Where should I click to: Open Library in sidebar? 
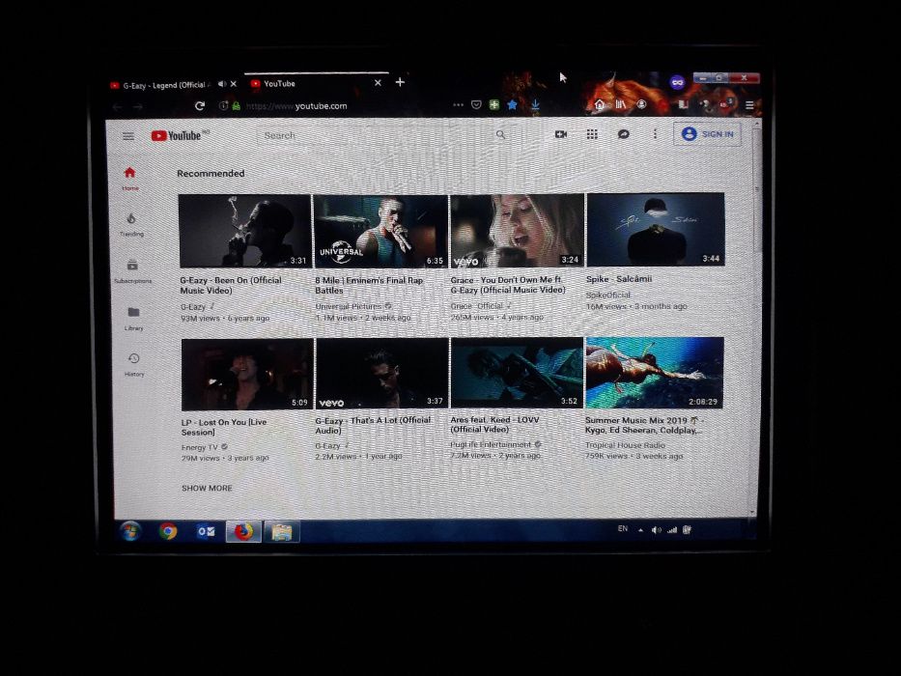click(x=133, y=319)
